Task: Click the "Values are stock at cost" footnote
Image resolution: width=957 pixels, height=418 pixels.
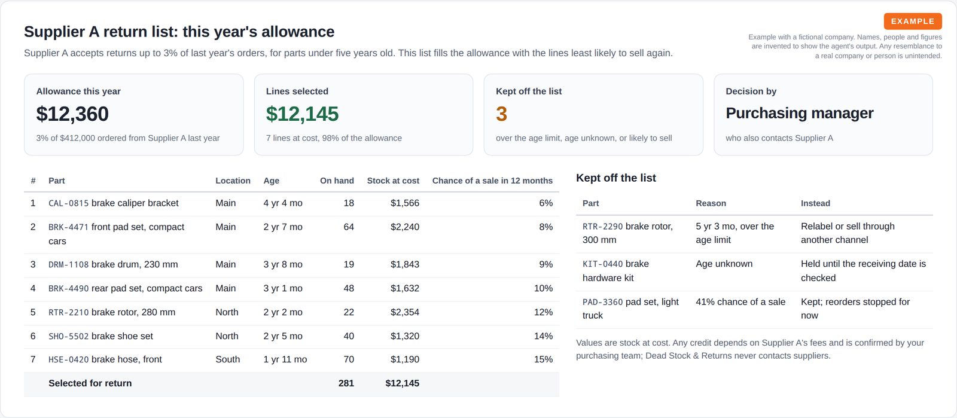Action: tap(750, 349)
